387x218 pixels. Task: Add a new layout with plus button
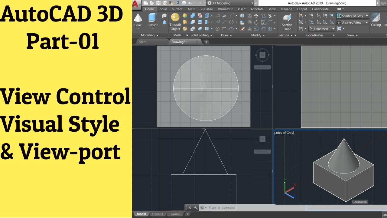pyautogui.click(x=187, y=214)
